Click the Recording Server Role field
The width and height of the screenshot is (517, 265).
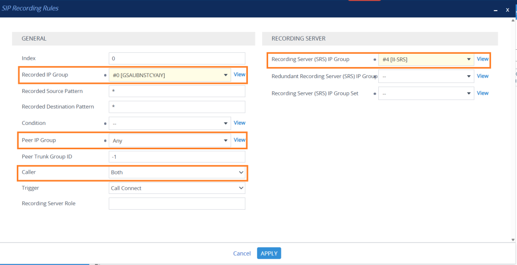coord(177,204)
